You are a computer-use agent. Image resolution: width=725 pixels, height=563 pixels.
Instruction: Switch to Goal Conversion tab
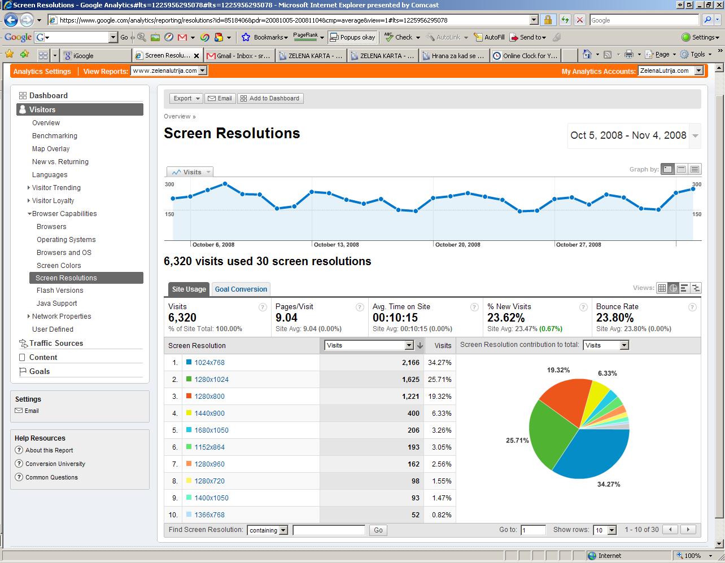[x=241, y=289]
